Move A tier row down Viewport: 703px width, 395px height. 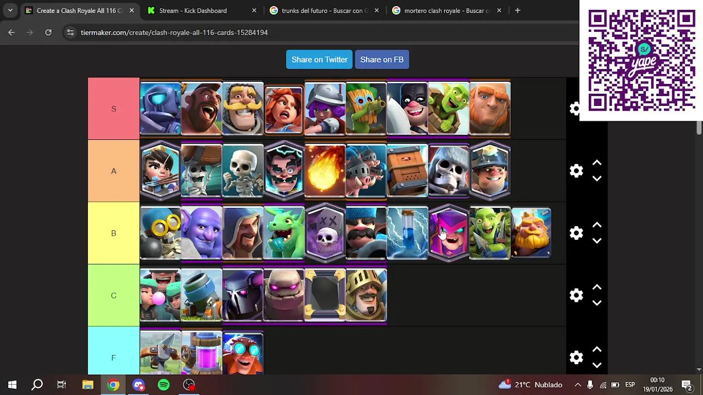597,178
